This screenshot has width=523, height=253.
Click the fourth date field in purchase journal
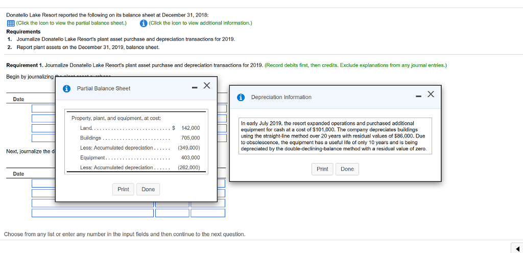tap(43, 138)
